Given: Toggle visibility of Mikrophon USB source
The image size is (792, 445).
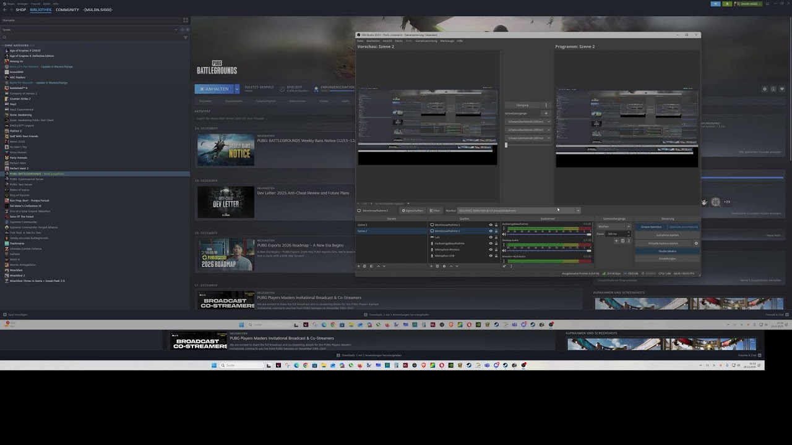Looking at the screenshot, I should (491, 256).
